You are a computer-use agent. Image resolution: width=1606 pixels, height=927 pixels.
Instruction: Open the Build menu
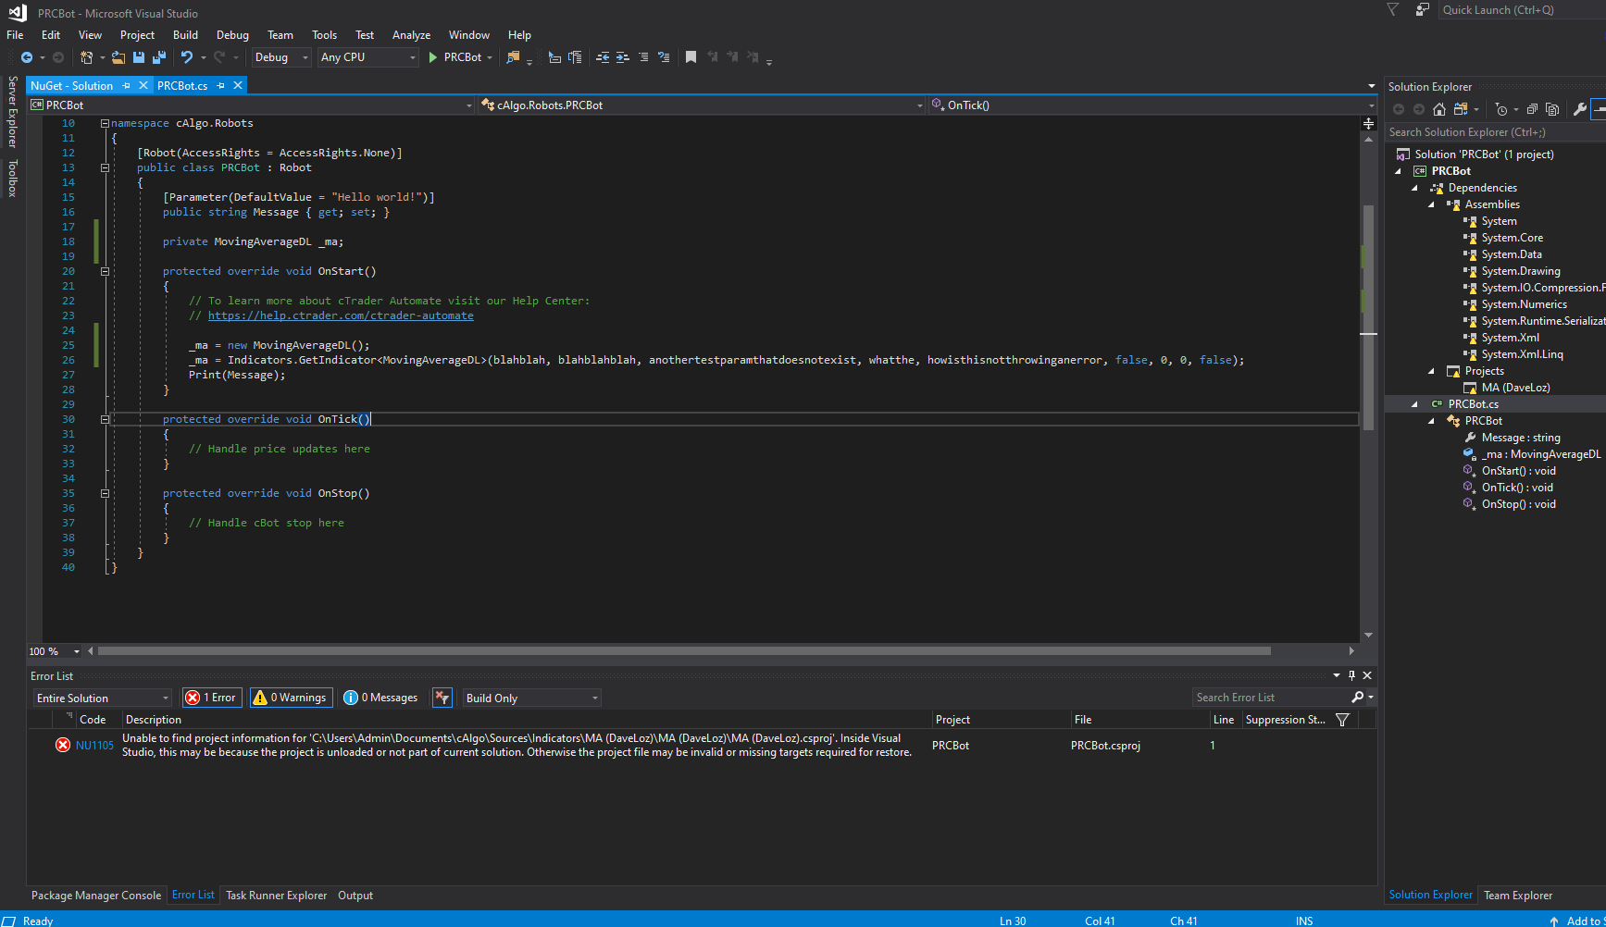185,35
